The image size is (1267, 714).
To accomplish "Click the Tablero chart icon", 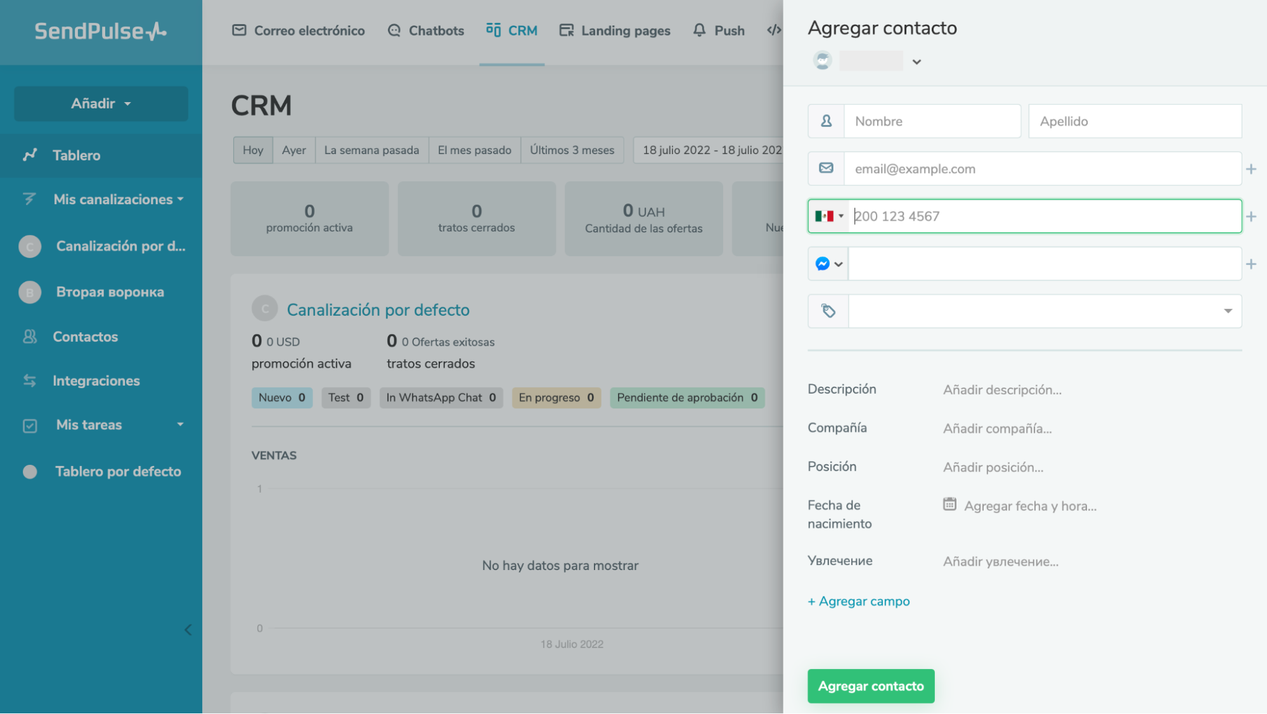I will (x=30, y=155).
